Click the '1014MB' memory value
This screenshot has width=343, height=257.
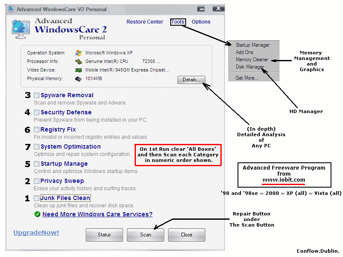(93, 79)
